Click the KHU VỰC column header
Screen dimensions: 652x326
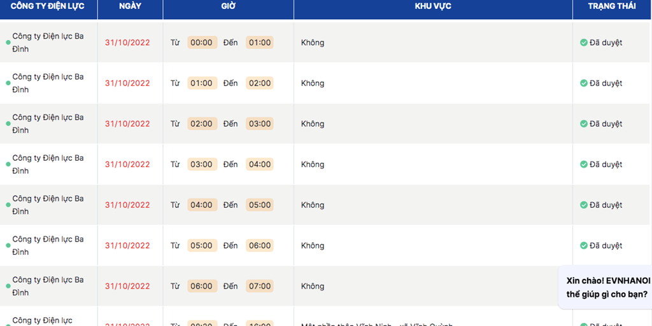[x=433, y=6]
